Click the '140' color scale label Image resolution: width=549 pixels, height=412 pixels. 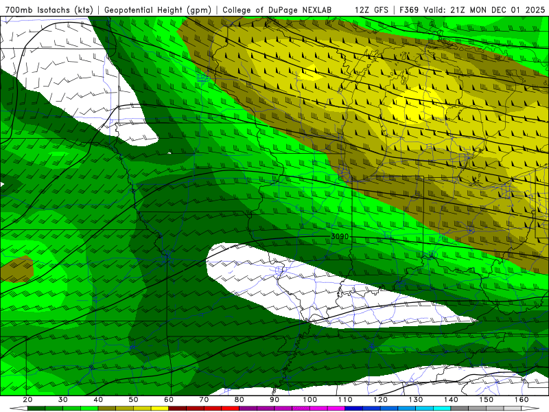click(x=451, y=400)
